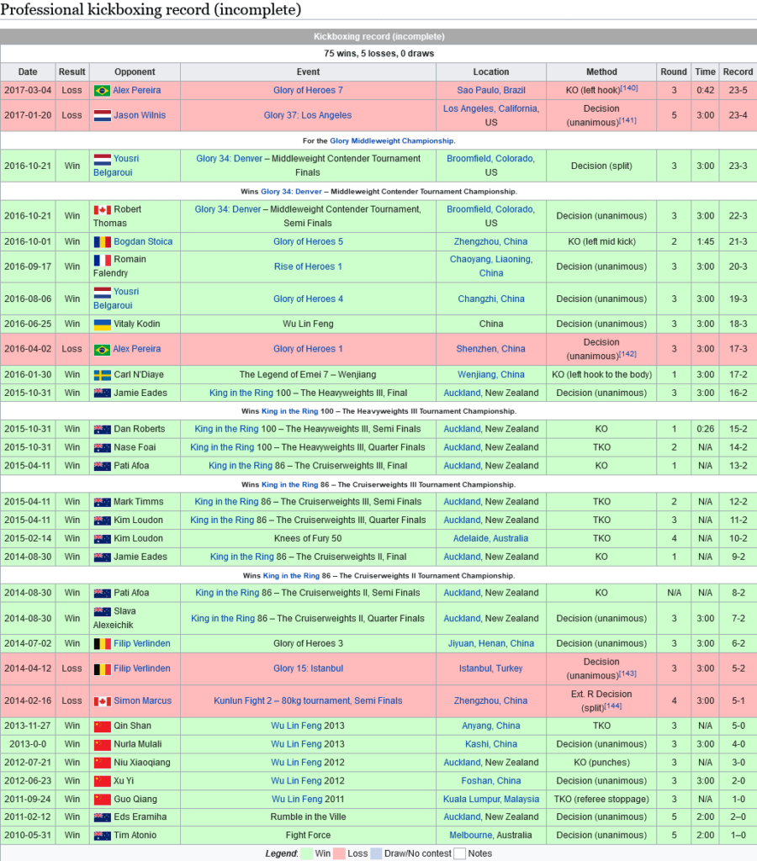Open the Glory 15: Istanbul event link
The width and height of the screenshot is (757, 861).
pyautogui.click(x=308, y=668)
